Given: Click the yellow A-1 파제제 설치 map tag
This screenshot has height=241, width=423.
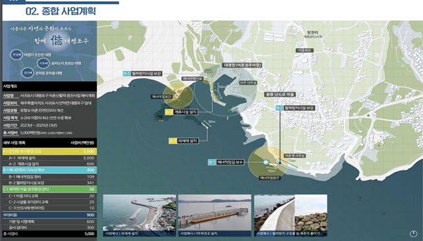Looking at the screenshot, I should [x=184, y=141].
